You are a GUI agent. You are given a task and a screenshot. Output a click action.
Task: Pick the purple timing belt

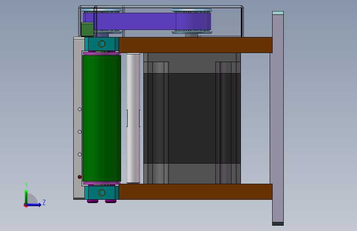147,21
